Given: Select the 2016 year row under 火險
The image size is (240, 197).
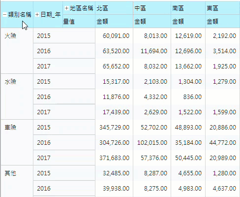Looking at the screenshot, I should click(64, 51).
